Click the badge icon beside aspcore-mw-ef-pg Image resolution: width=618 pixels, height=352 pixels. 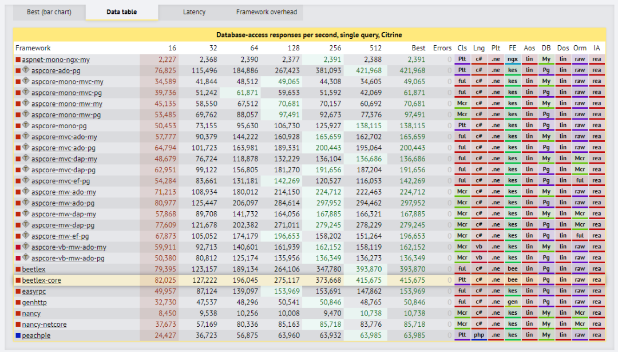26,236
